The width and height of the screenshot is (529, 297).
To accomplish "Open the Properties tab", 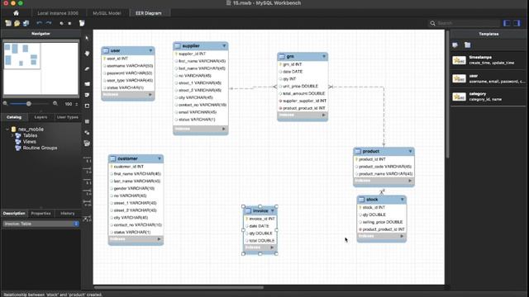I will click(41, 213).
